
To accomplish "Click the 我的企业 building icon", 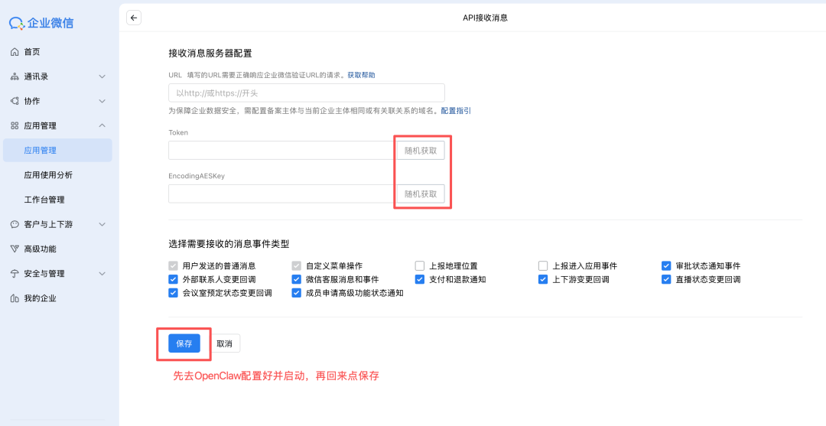I will (15, 298).
